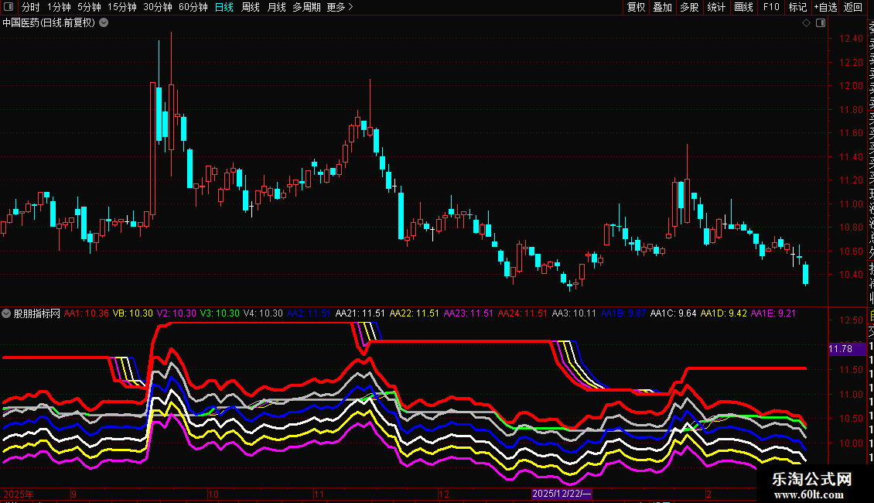
Task: Click the diamond icon in the chart corner
Action: [806, 23]
